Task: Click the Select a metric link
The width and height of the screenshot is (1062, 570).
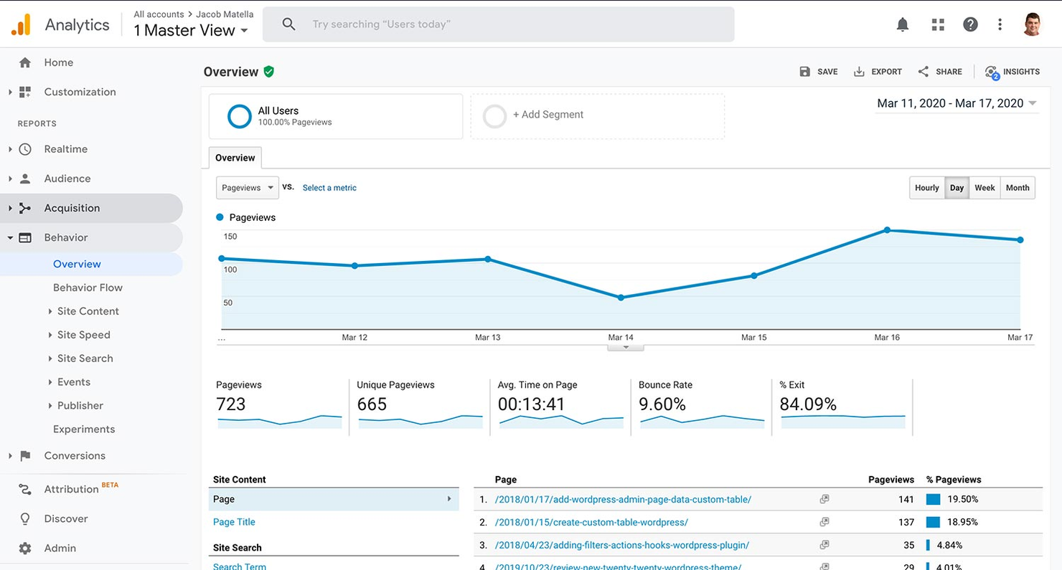Action: coord(329,187)
